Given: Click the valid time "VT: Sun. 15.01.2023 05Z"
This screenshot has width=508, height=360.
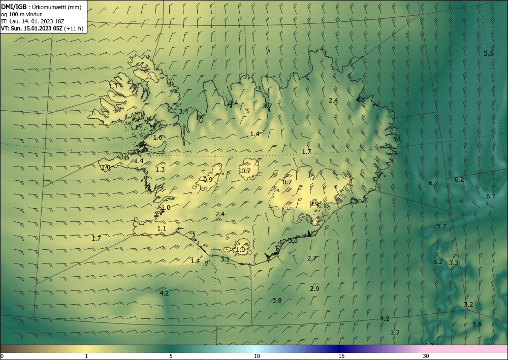Looking at the screenshot, I should click(31, 28).
